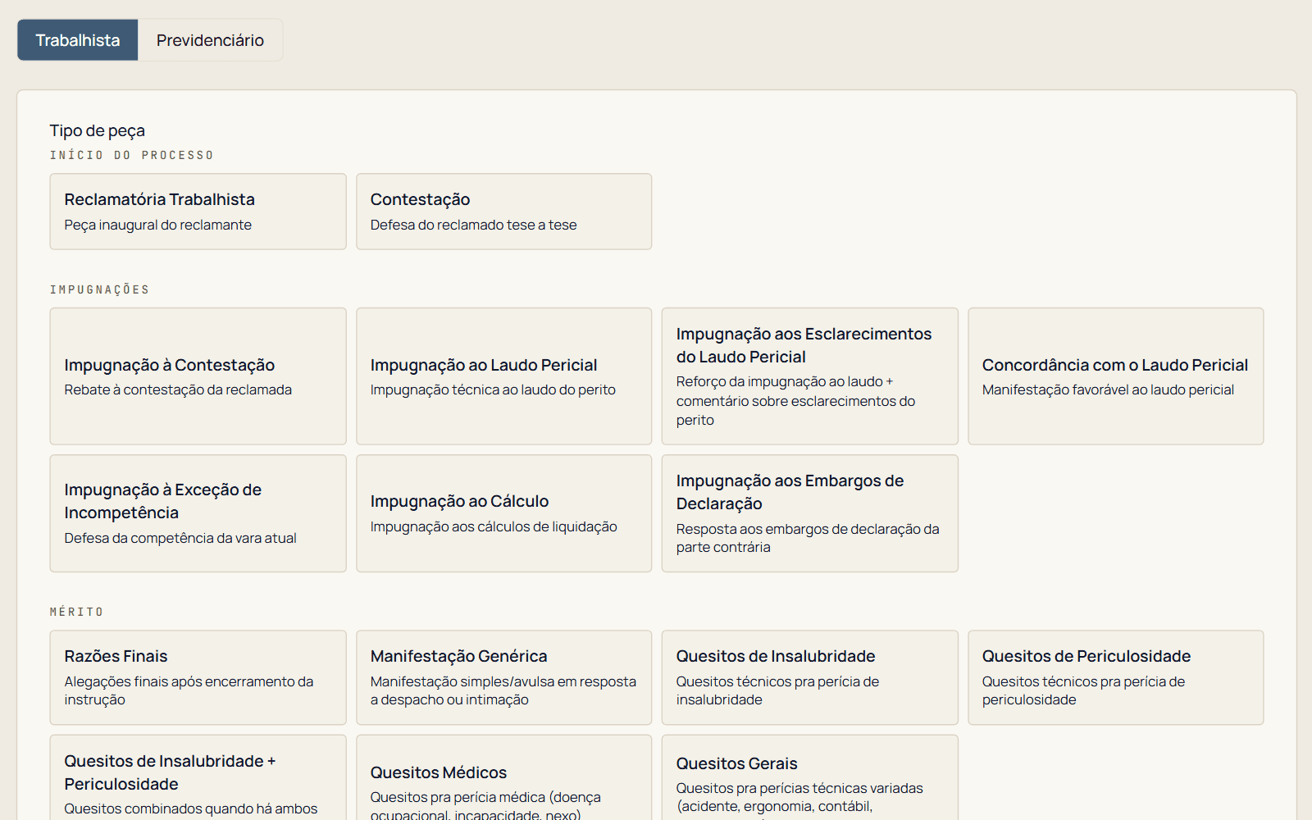Select the Quesitos de Periculosidade card
The image size is (1312, 820).
click(x=1115, y=677)
